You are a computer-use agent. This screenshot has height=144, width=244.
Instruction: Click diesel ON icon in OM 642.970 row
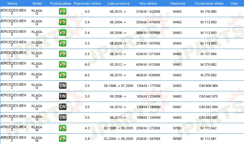coord(62,96)
